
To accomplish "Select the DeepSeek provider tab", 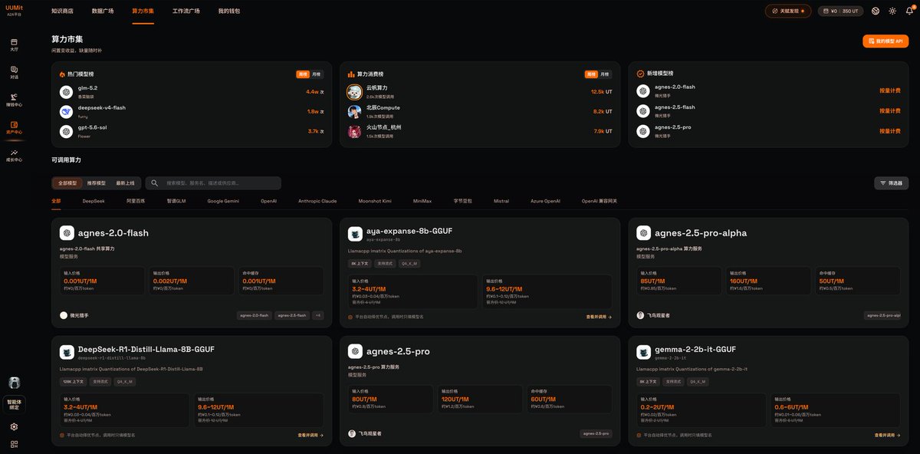I will [x=94, y=201].
